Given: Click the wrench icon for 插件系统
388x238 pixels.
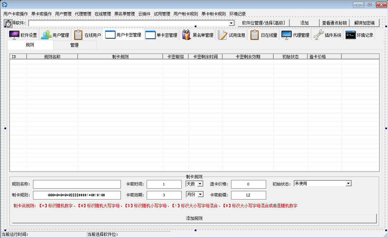Looking at the screenshot, I should pos(318,35).
